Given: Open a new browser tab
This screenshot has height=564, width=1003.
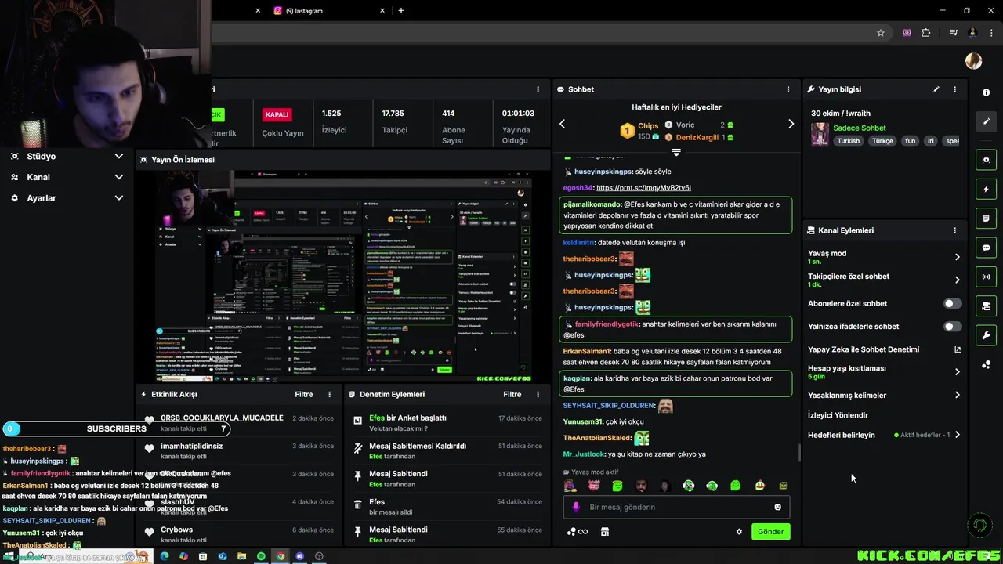Looking at the screenshot, I should 401,11.
